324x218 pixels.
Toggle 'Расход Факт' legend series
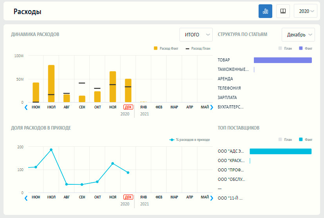point(167,48)
